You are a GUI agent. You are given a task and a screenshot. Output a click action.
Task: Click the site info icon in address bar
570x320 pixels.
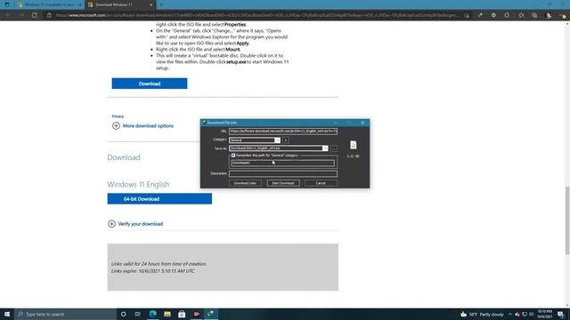coord(49,15)
